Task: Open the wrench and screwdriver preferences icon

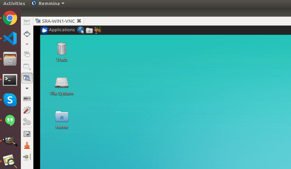Action: pyautogui.click(x=27, y=110)
